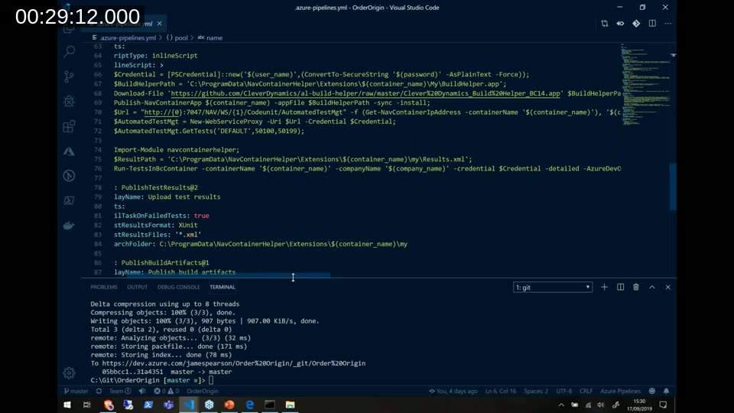Click the 'OrderOrigin' status bar item
734x413 pixels.
pos(202,391)
